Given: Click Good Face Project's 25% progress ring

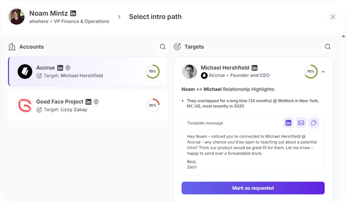Looking at the screenshot, I should tap(153, 105).
